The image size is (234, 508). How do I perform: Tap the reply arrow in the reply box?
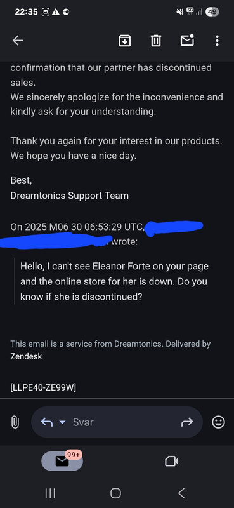click(47, 422)
